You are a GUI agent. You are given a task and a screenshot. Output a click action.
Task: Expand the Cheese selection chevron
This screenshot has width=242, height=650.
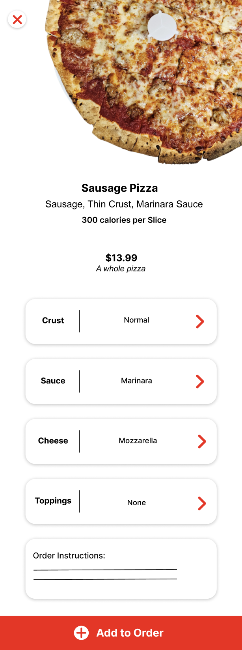201,441
